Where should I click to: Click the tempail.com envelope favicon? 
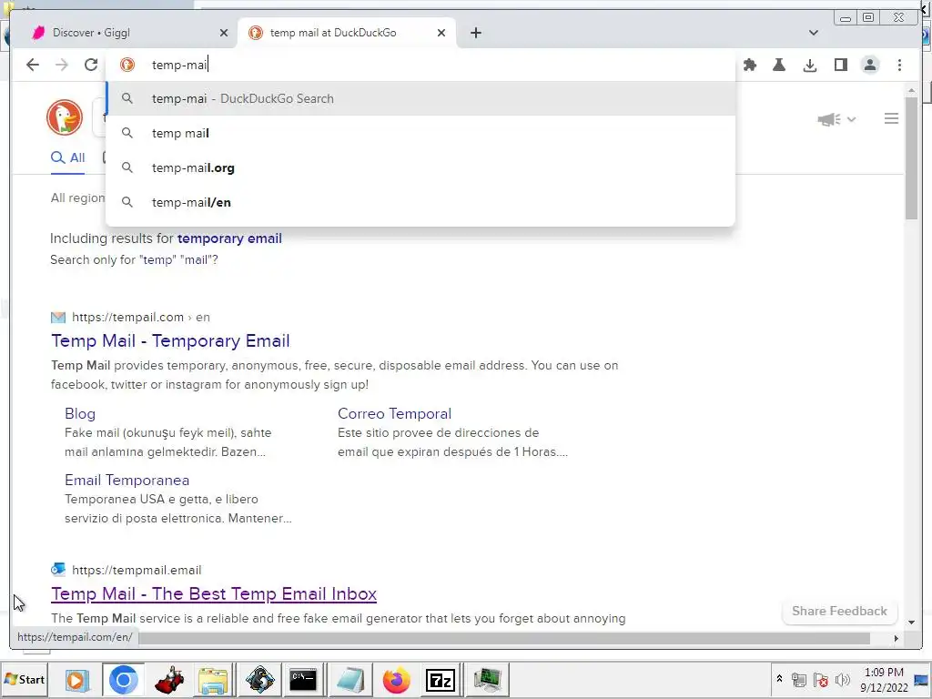tap(58, 318)
